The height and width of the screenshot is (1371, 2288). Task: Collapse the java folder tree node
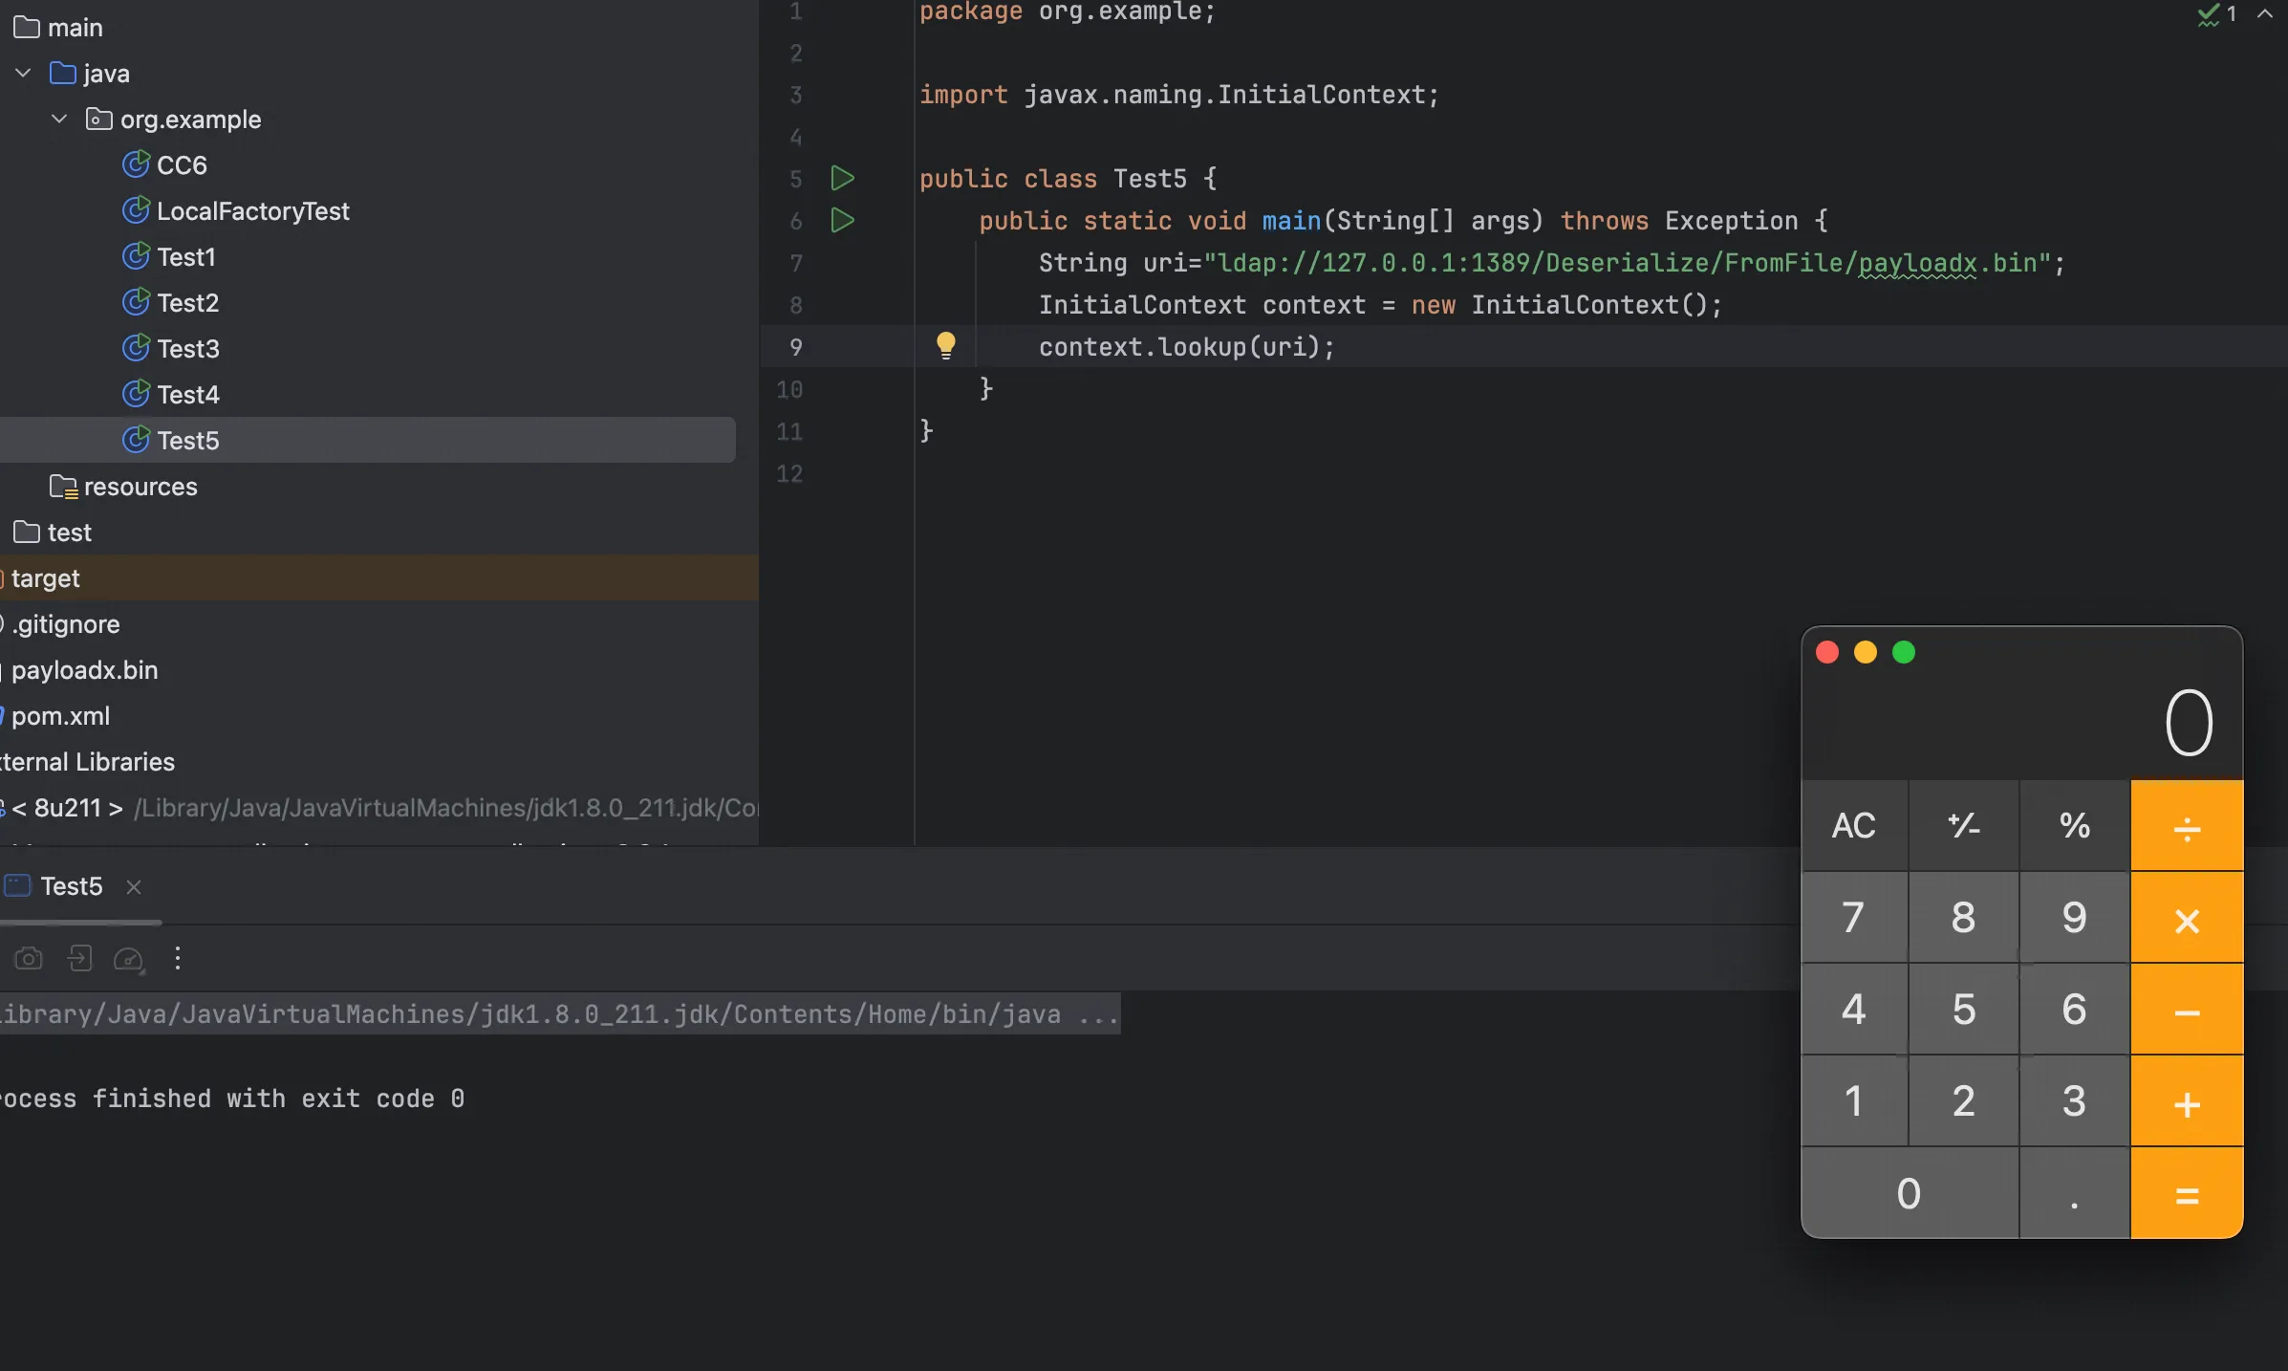24,74
